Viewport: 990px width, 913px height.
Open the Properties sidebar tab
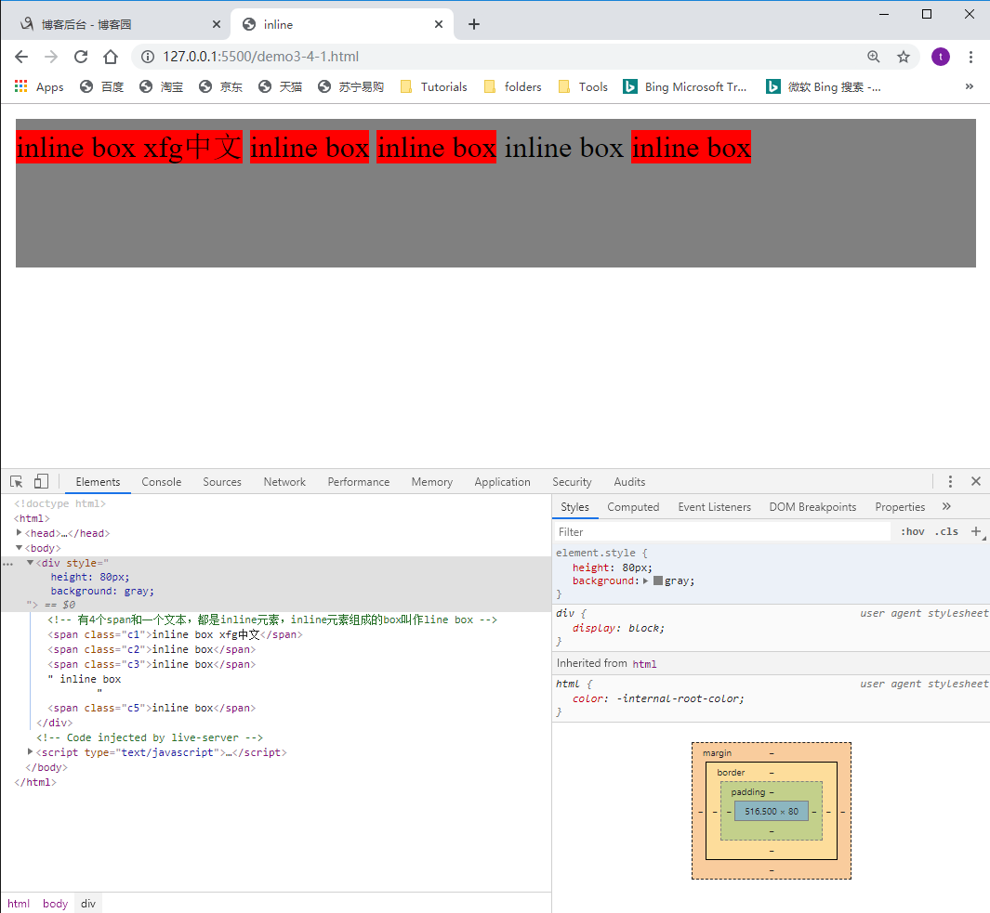tap(899, 507)
